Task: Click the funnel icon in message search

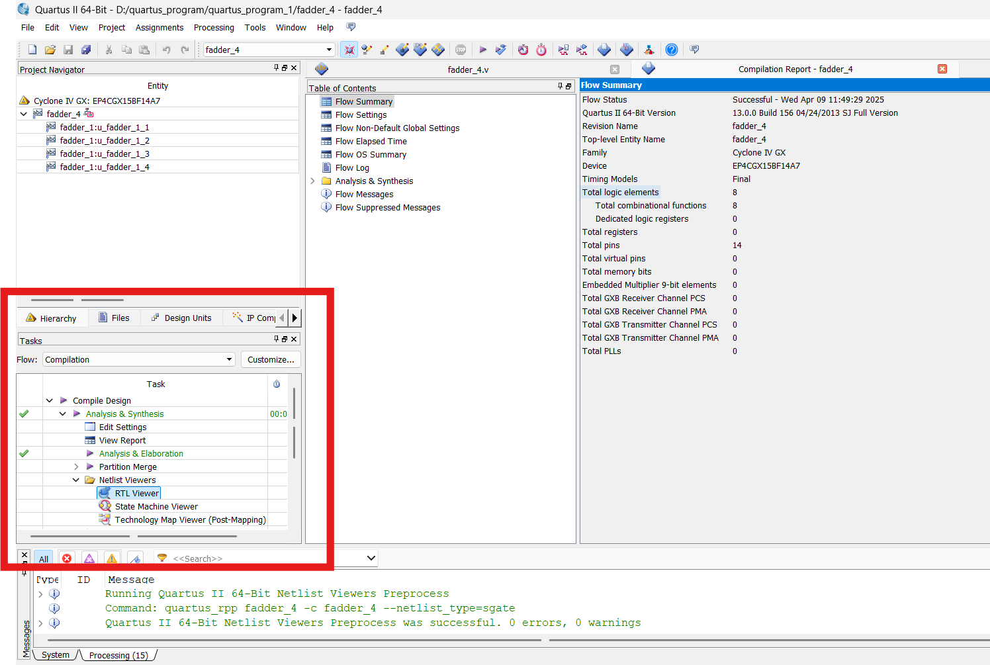Action: coord(162,558)
